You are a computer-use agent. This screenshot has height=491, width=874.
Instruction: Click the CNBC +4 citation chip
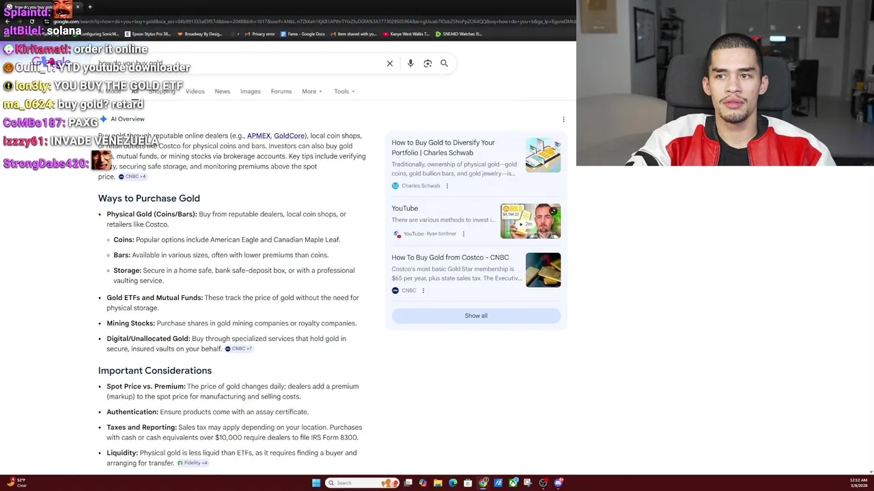click(132, 177)
